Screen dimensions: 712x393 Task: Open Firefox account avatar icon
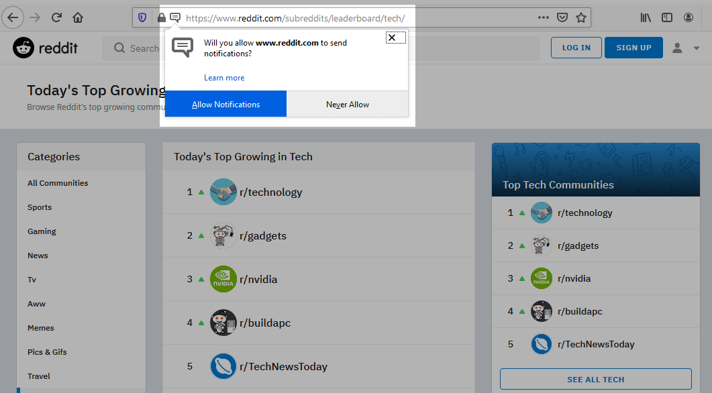(687, 17)
